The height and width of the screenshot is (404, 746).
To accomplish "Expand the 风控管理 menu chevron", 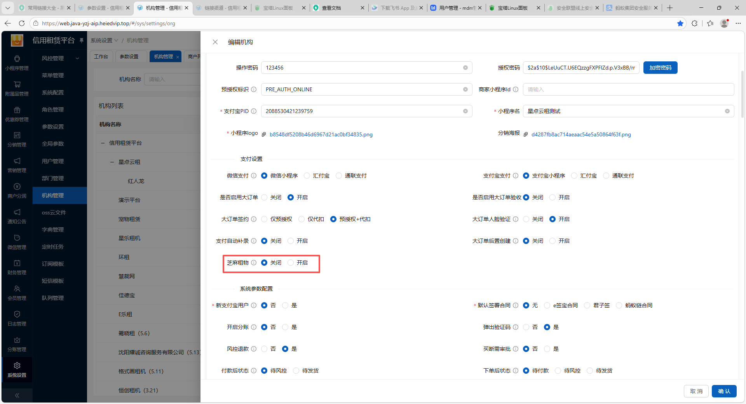I will tap(77, 59).
